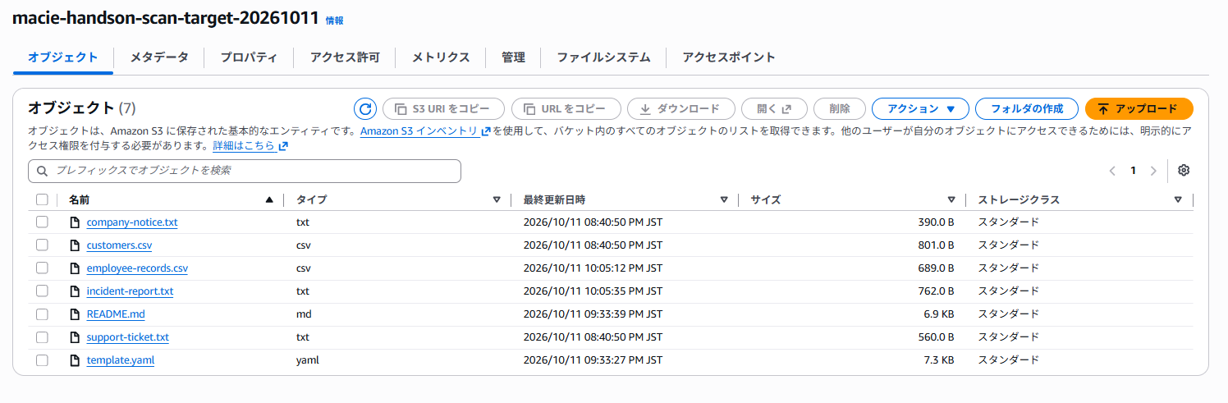Open the 管理 tab

coord(513,57)
